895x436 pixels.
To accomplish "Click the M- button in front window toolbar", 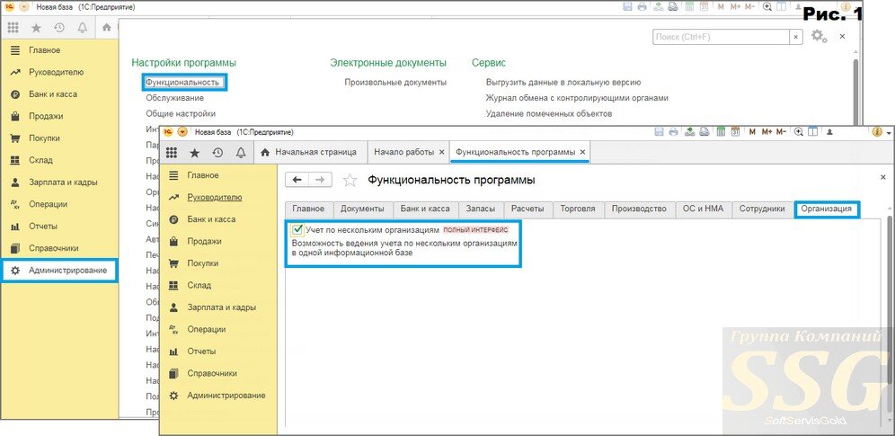I will [x=783, y=132].
